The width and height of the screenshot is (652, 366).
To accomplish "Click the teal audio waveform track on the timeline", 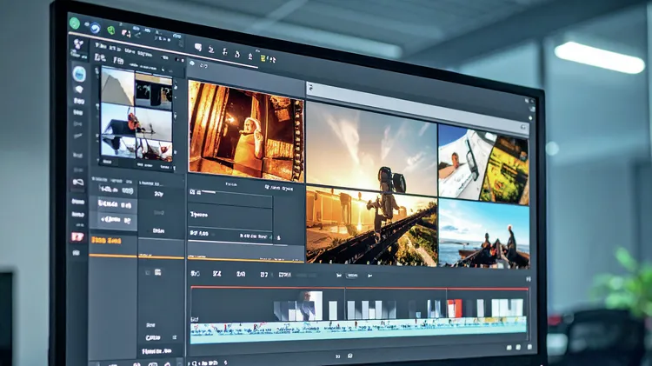I will 358,329.
